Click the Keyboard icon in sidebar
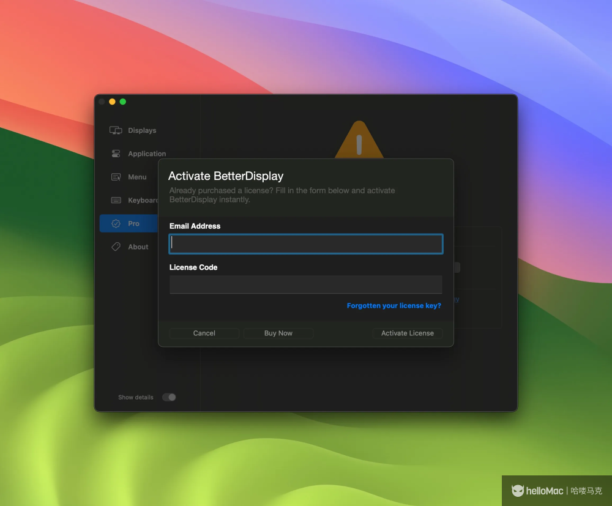This screenshot has height=506, width=612. [116, 200]
